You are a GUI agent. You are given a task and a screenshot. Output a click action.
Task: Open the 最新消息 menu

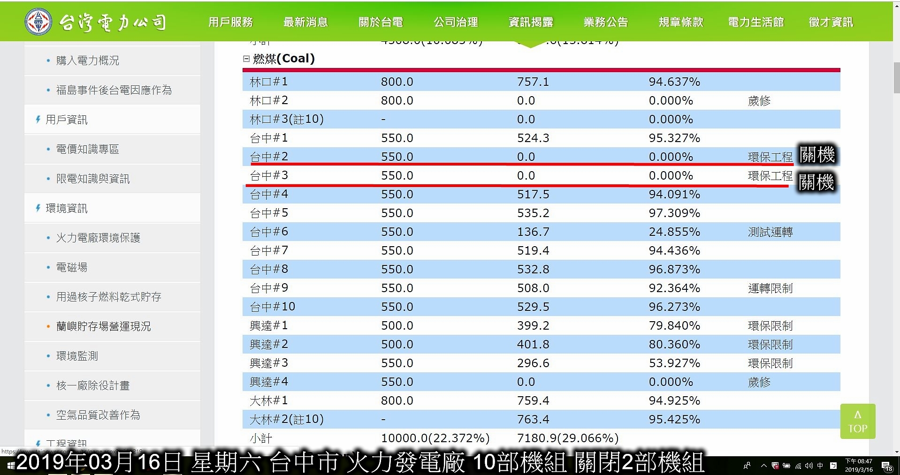(x=305, y=22)
